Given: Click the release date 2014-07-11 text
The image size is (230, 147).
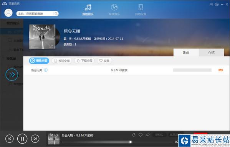Looking at the screenshot, I should click(x=116, y=39).
